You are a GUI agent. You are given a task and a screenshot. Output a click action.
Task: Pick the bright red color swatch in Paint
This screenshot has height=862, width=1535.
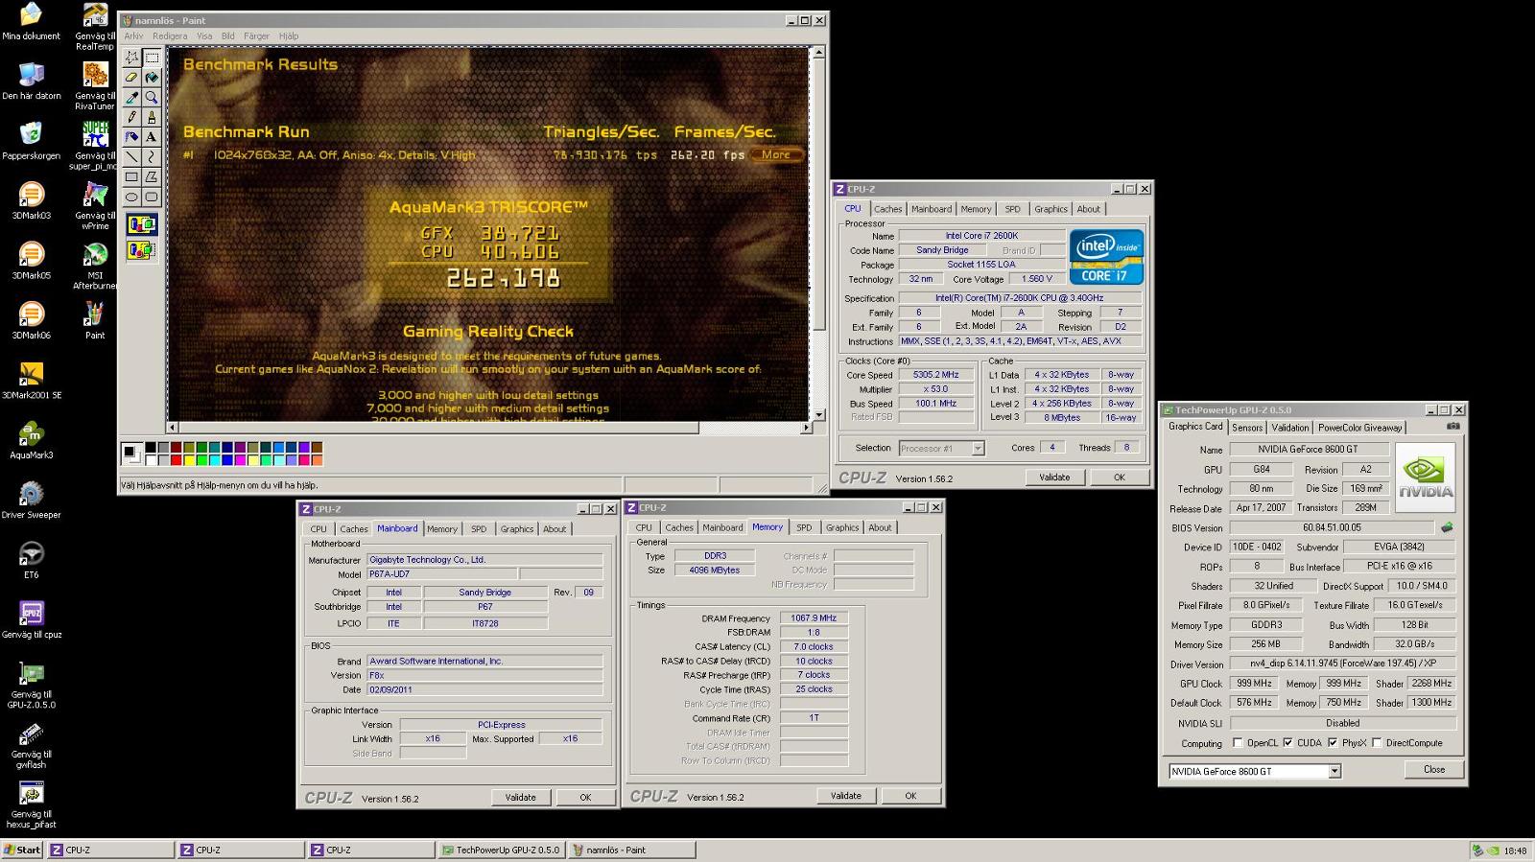tap(178, 460)
